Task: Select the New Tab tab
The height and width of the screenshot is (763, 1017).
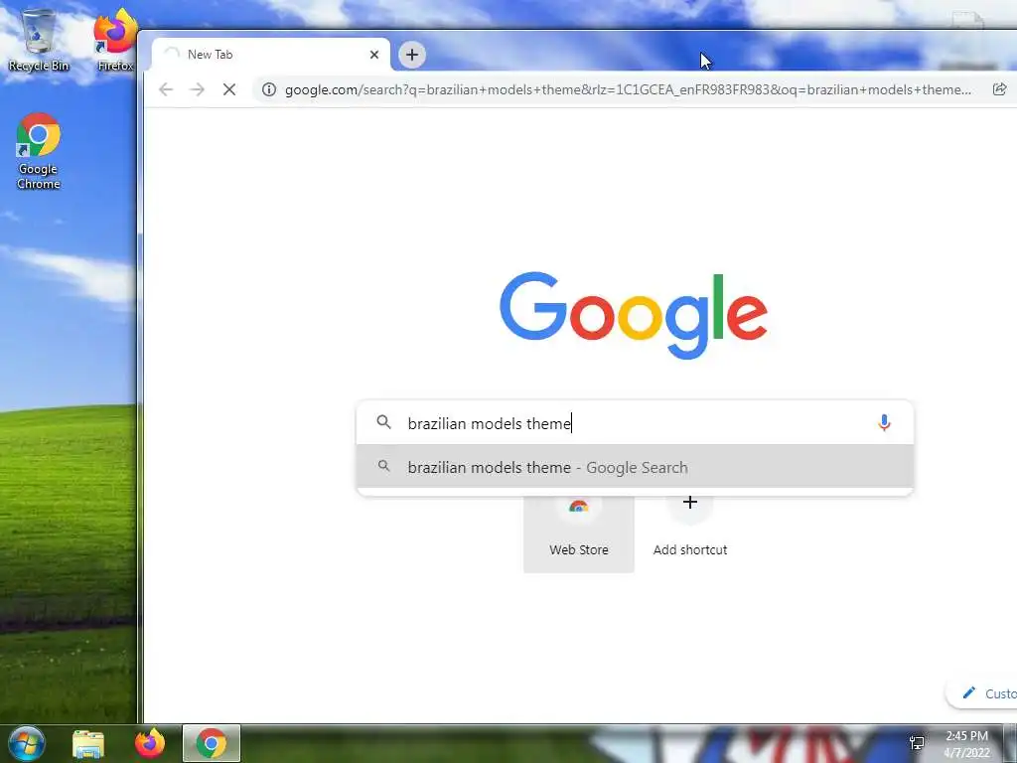Action: click(x=270, y=55)
